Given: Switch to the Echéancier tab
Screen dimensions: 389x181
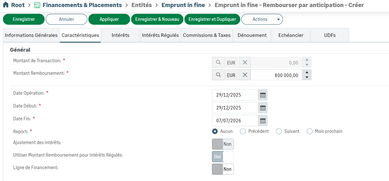Looking at the screenshot, I should point(291,35).
